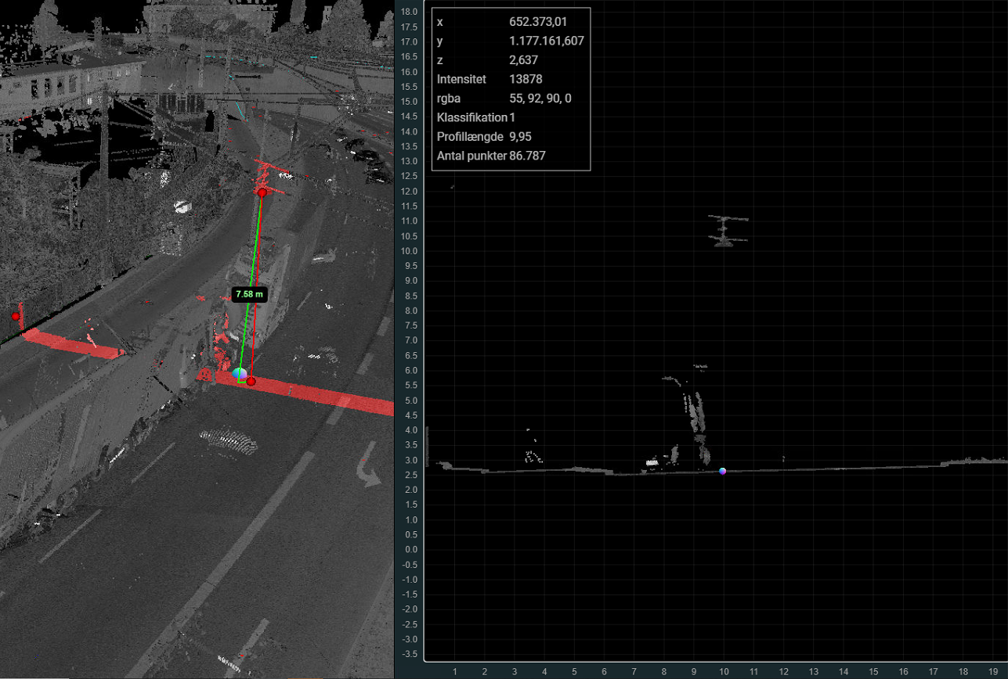Click the rgba value 55, 92, 90, 0
This screenshot has width=1008, height=679.
540,98
